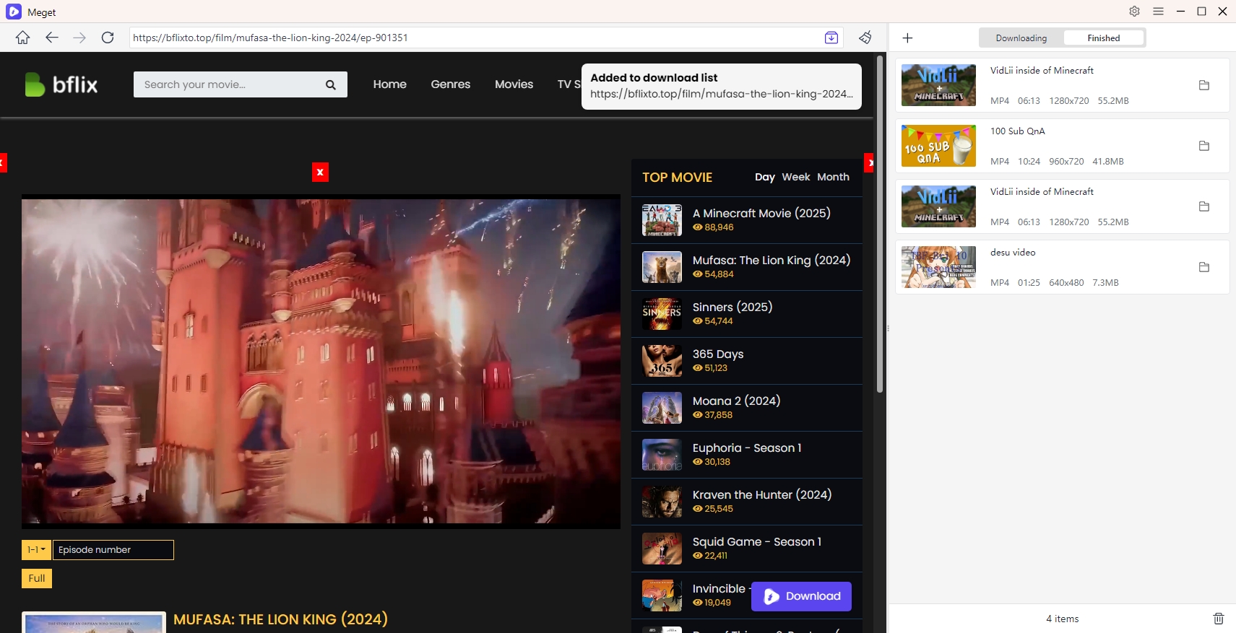Switch to the Finished tab

[x=1104, y=38]
